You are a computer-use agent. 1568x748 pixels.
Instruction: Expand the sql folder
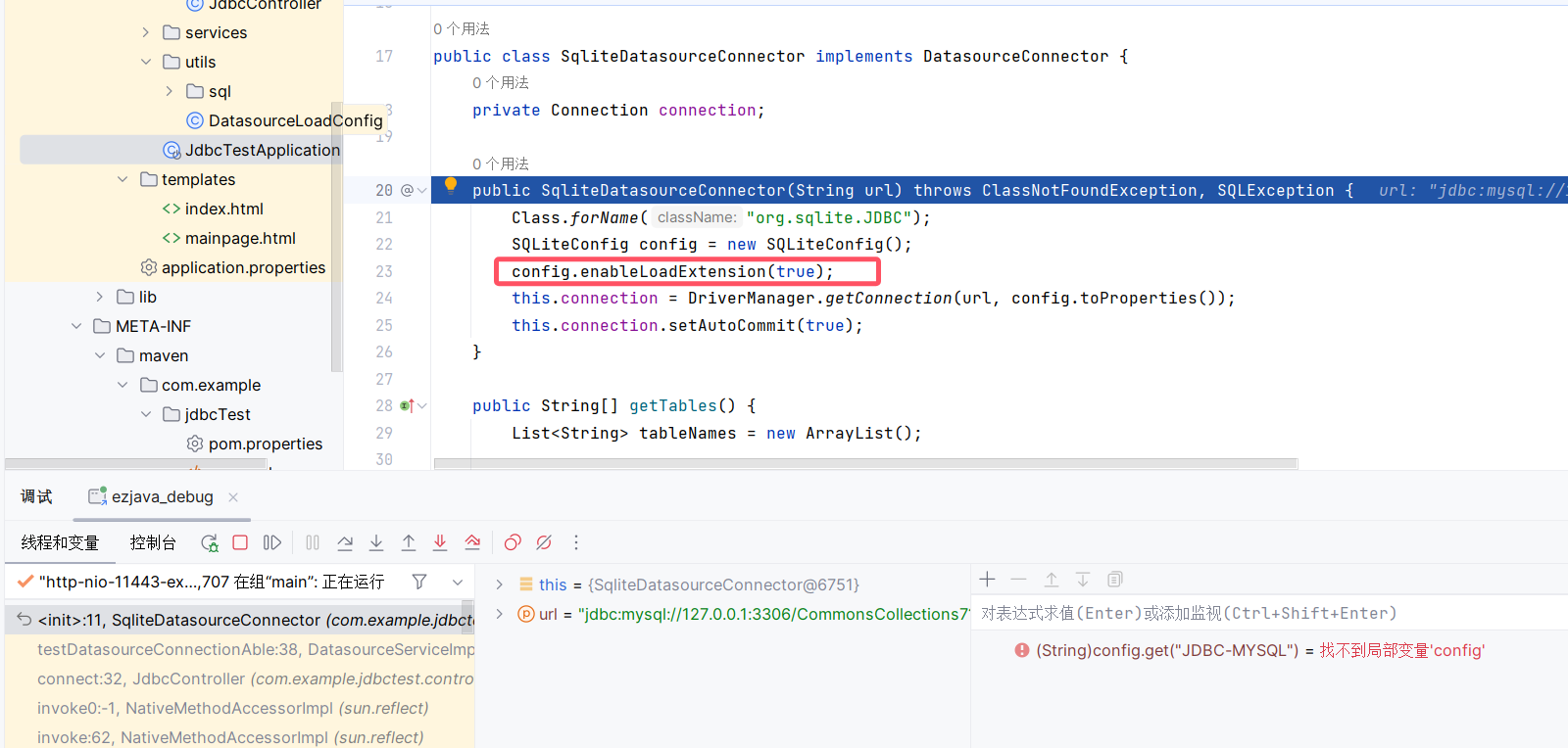[x=170, y=91]
